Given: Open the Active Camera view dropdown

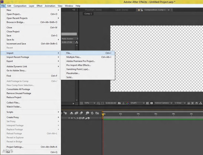Looking at the screenshot, I should coord(164,103).
